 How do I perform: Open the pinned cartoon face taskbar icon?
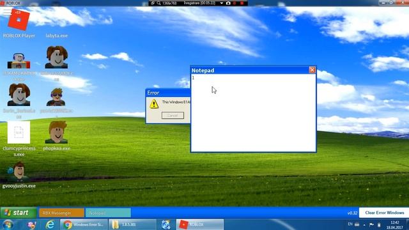31,225
